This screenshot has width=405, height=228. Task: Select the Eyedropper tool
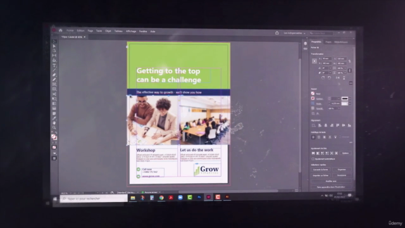click(x=54, y=118)
